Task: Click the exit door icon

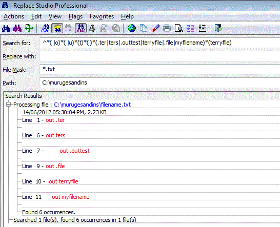Action: [x=218, y=28]
